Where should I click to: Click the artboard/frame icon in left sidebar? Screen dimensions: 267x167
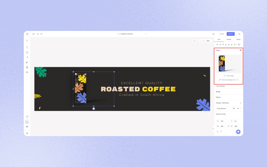27,117
